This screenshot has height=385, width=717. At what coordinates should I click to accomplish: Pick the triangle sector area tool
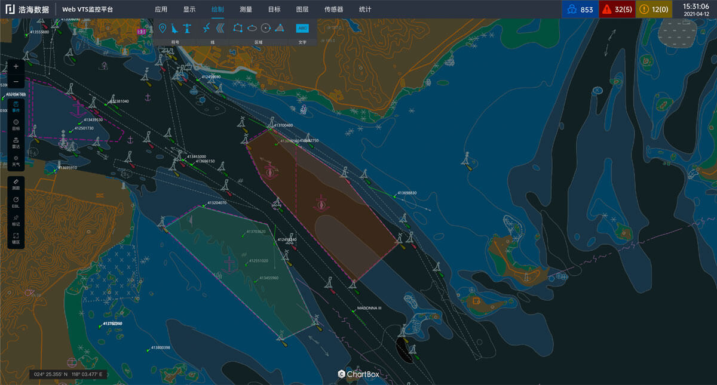279,28
